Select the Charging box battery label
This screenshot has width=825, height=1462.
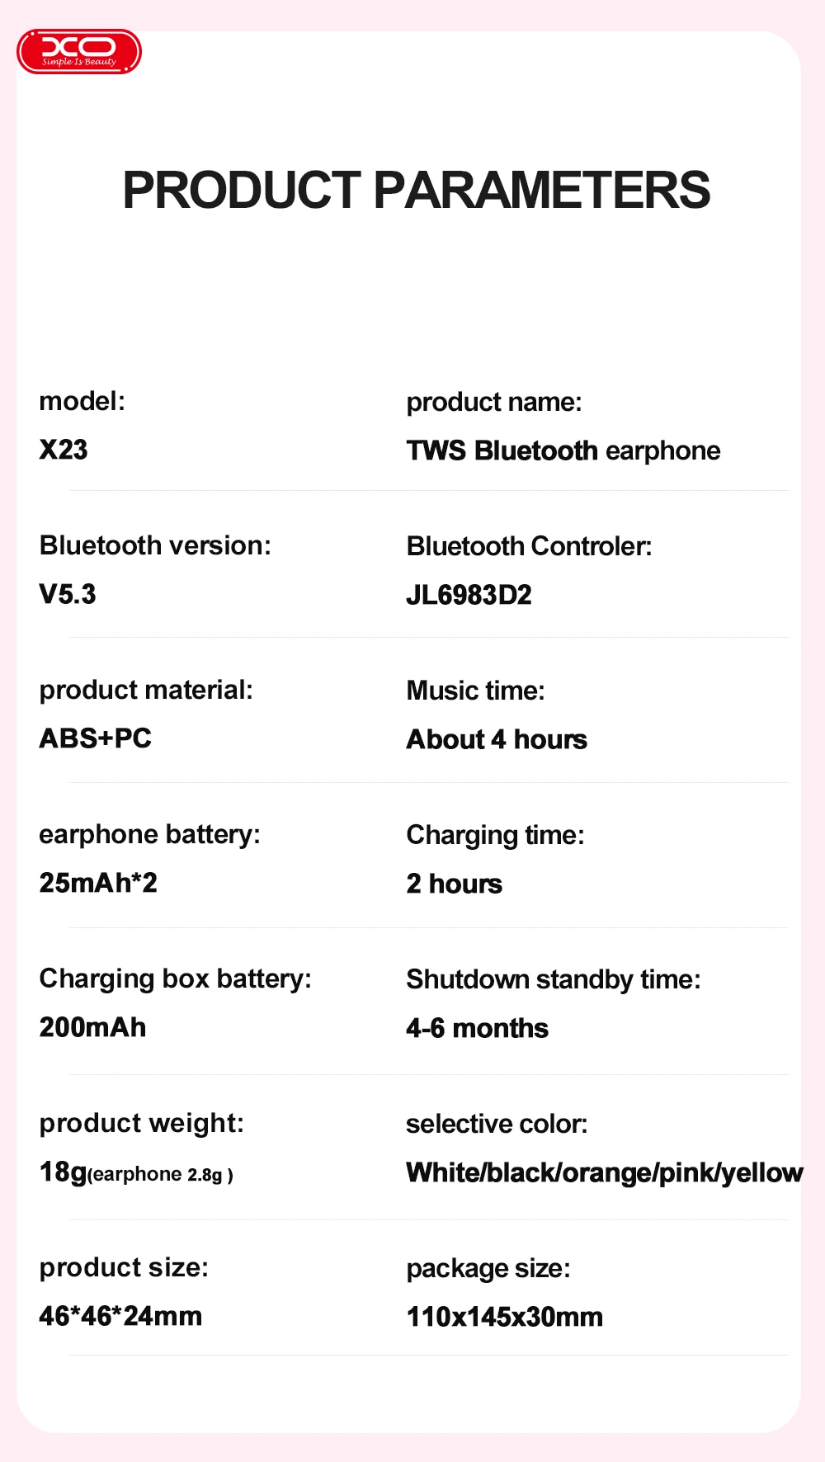(x=175, y=979)
